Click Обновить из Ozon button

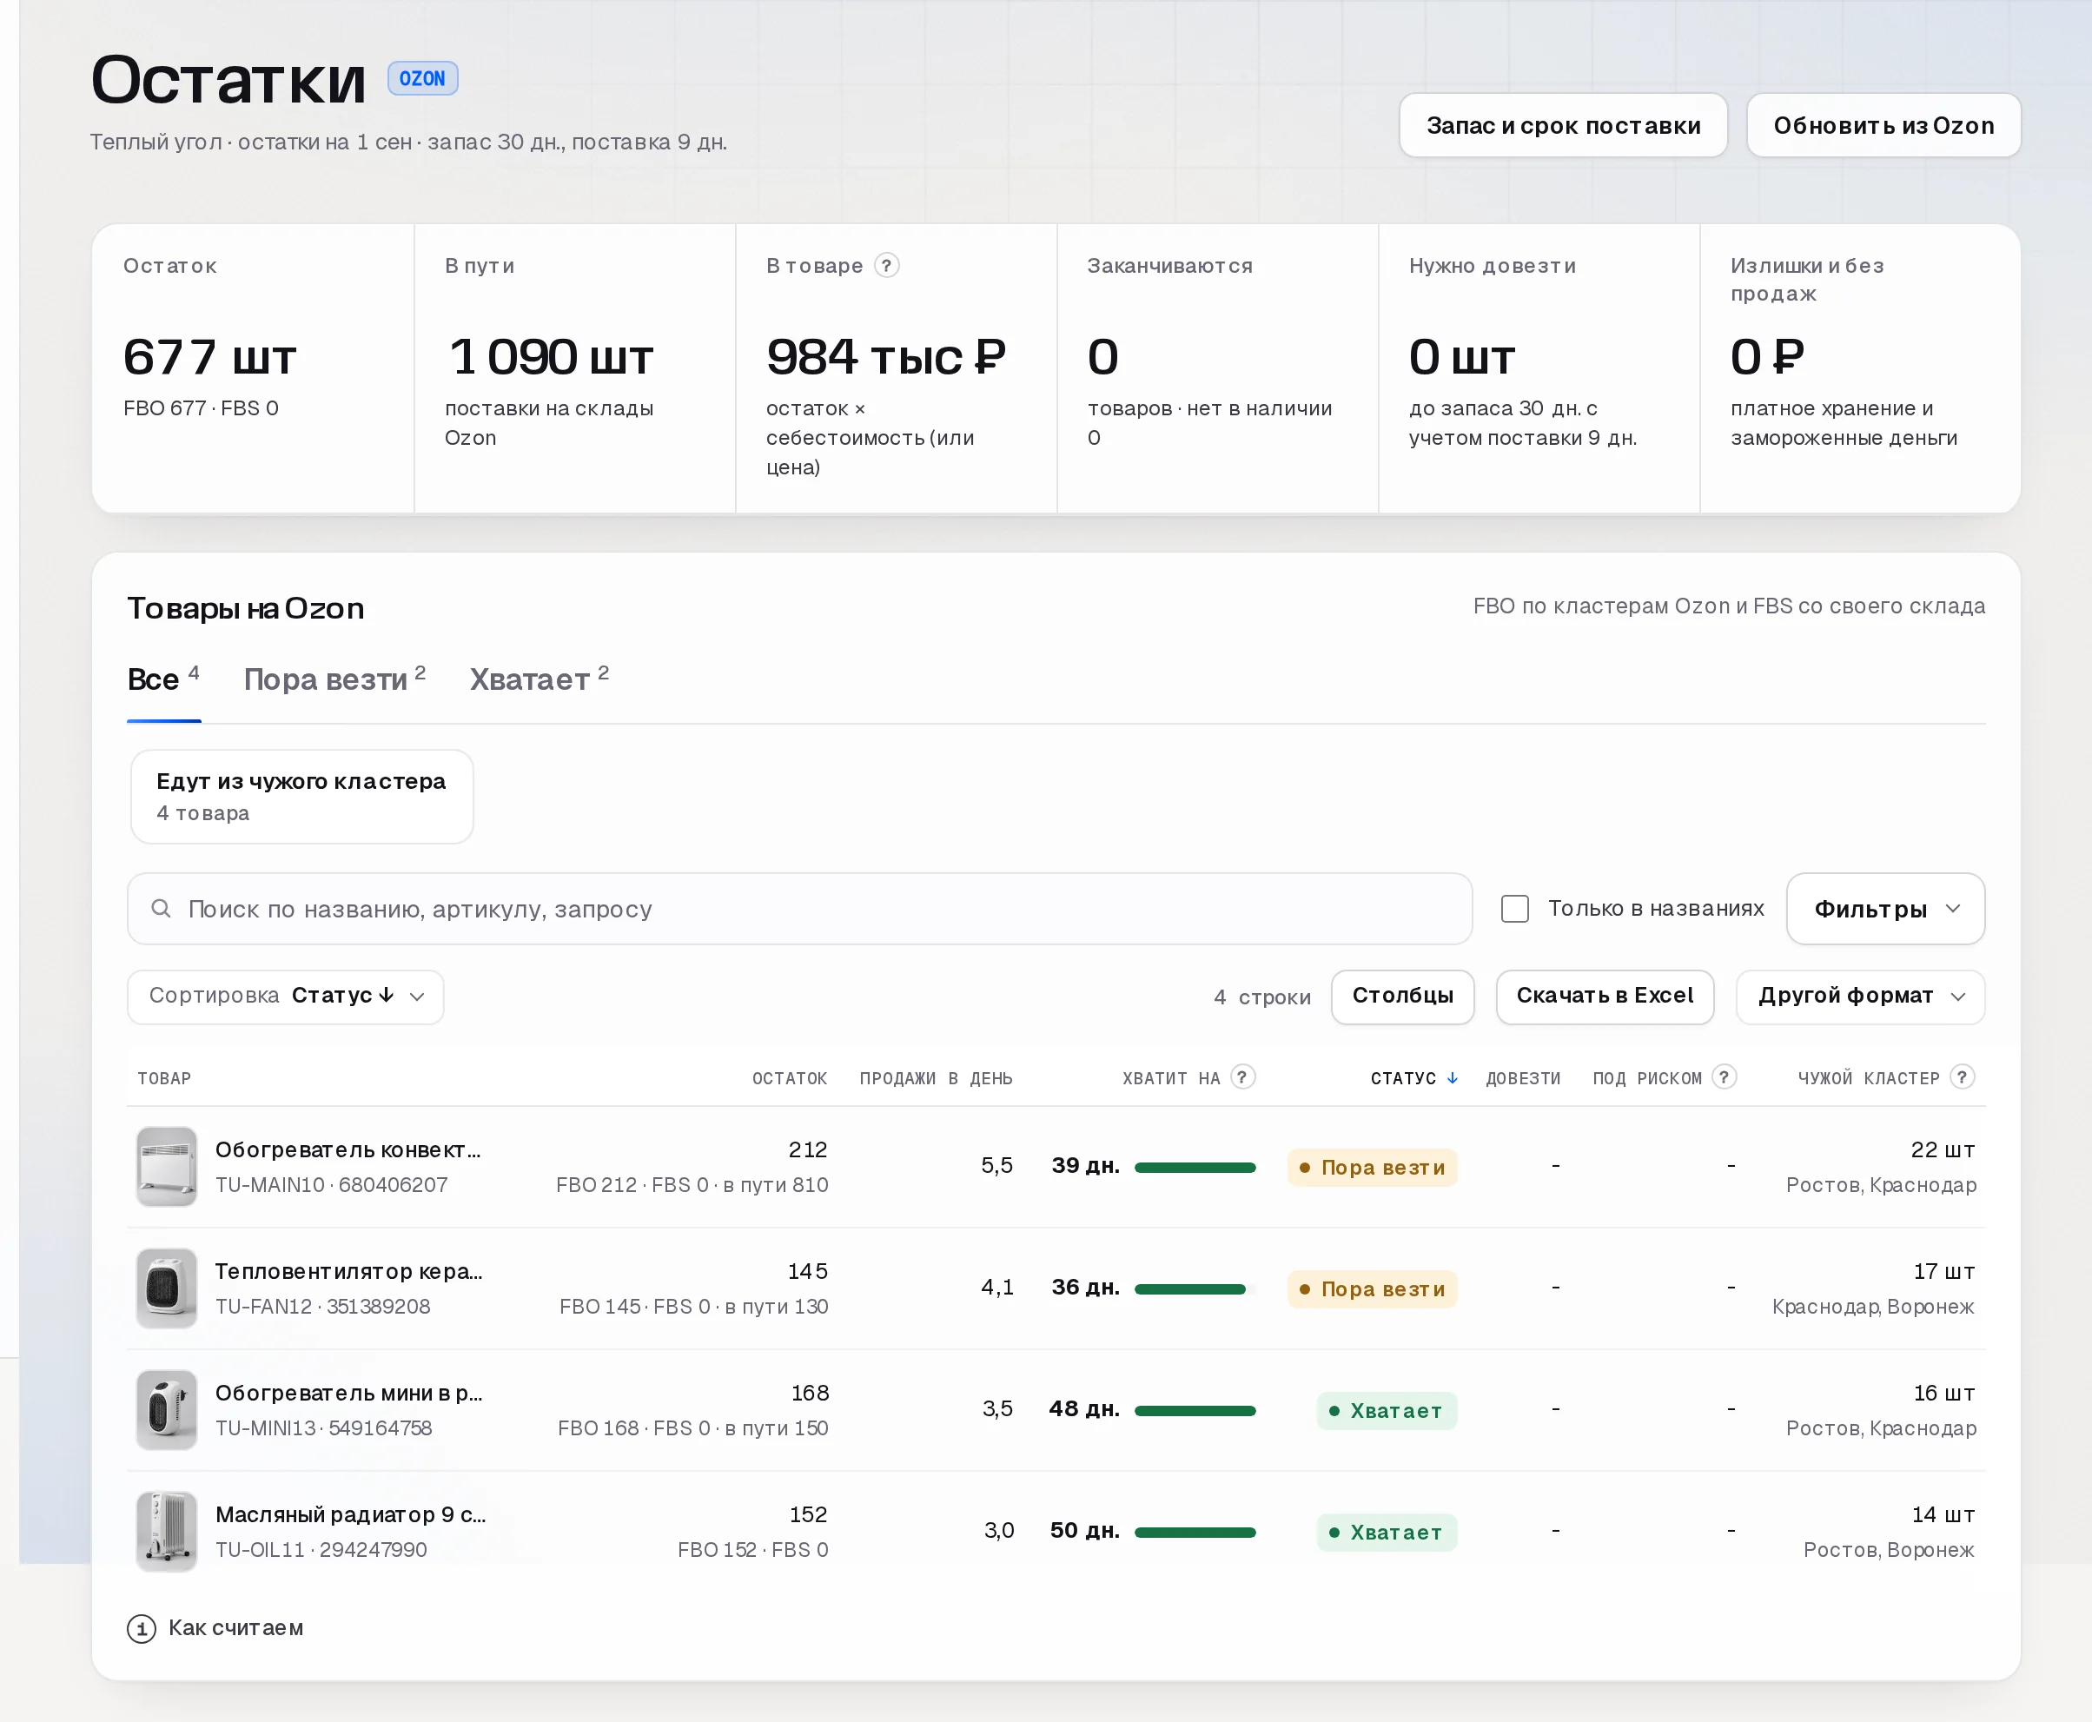point(1883,125)
